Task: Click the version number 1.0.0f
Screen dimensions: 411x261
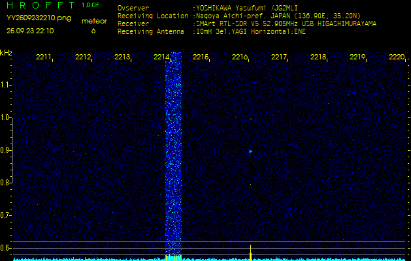Action: [90, 5]
